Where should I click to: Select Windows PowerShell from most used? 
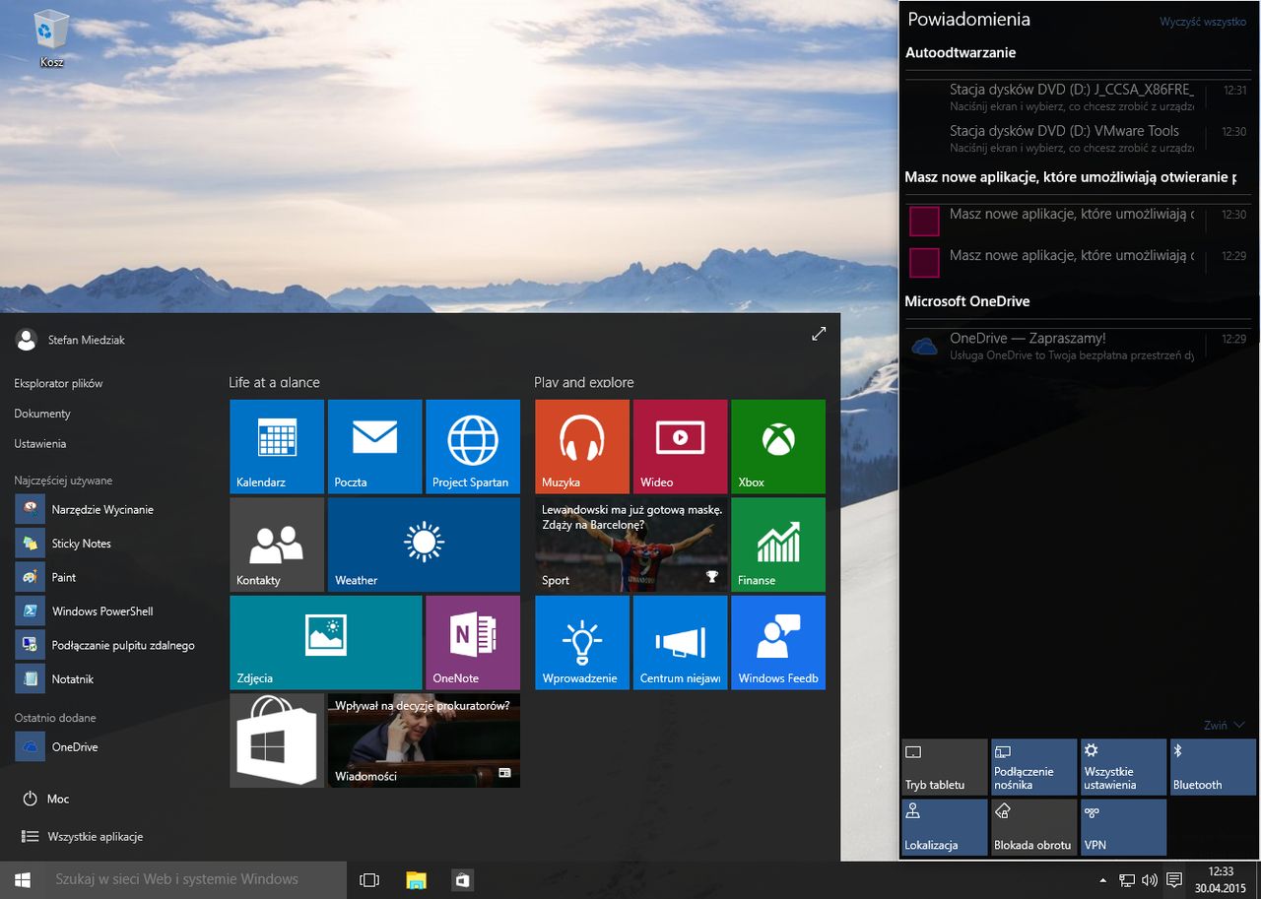click(x=101, y=611)
